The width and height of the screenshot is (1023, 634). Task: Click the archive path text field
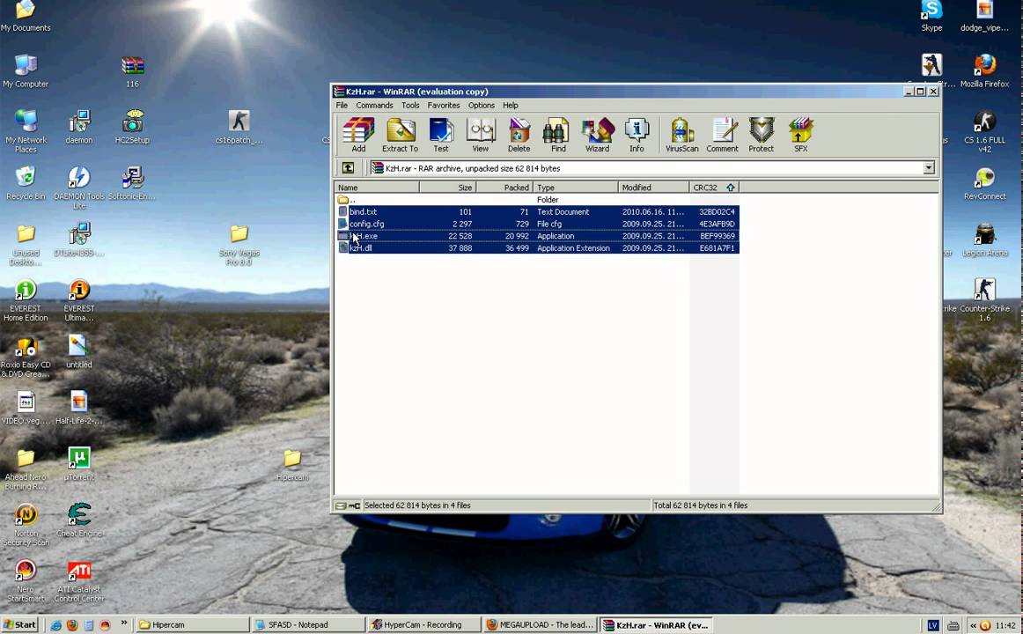[x=646, y=168]
